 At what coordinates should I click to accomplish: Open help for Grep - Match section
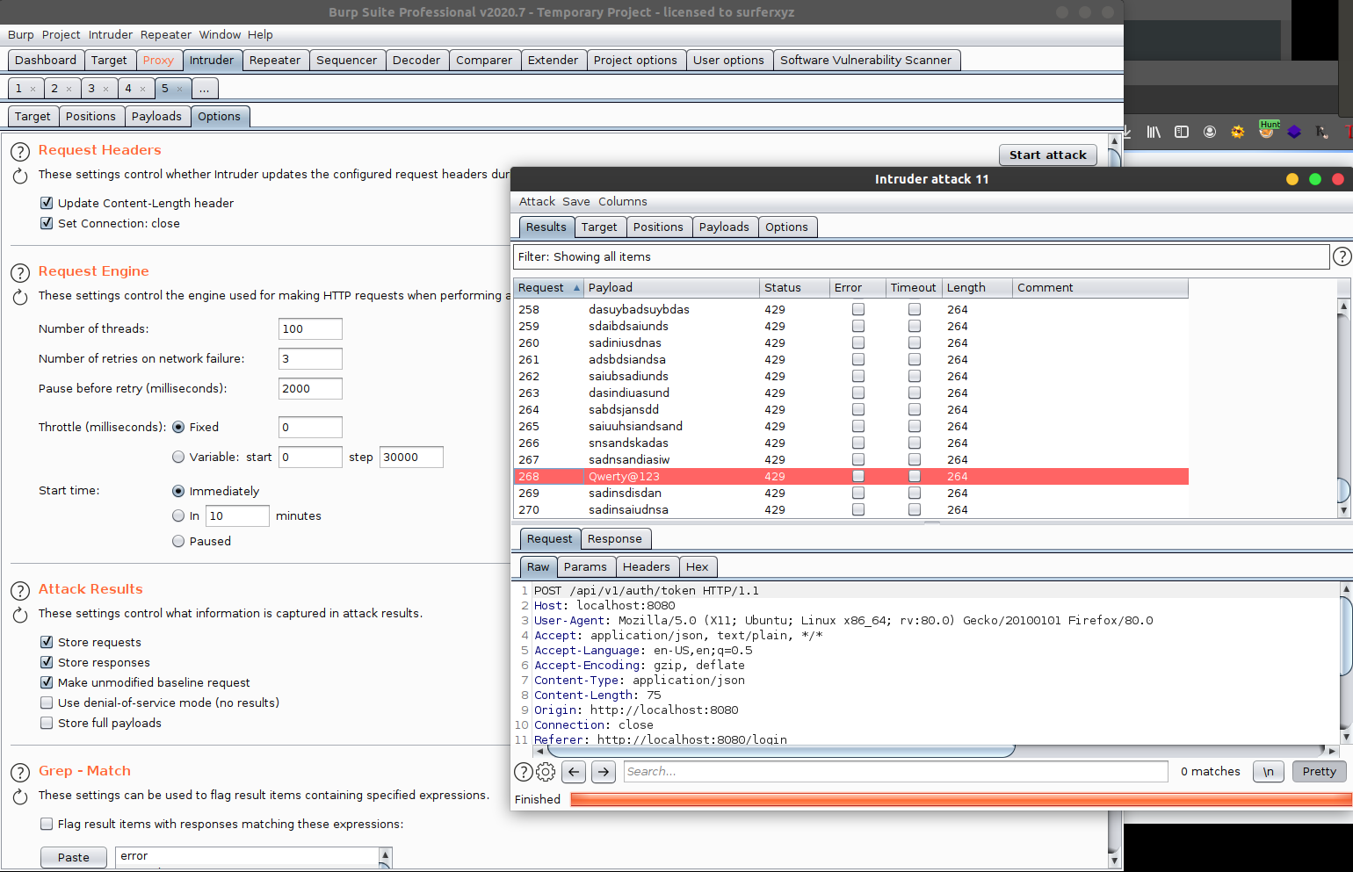pyautogui.click(x=20, y=773)
